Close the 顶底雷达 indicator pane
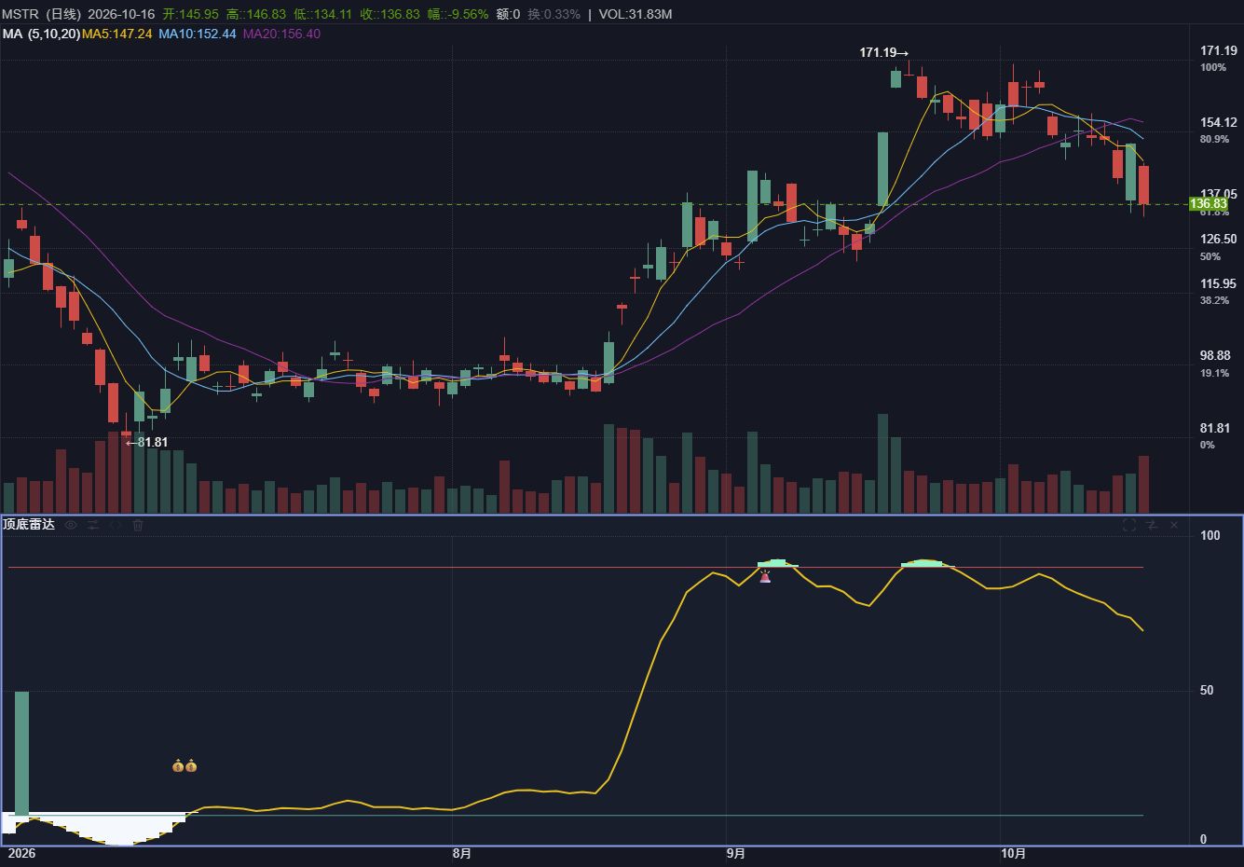Viewport: 1244px width, 867px height. pos(1174,525)
